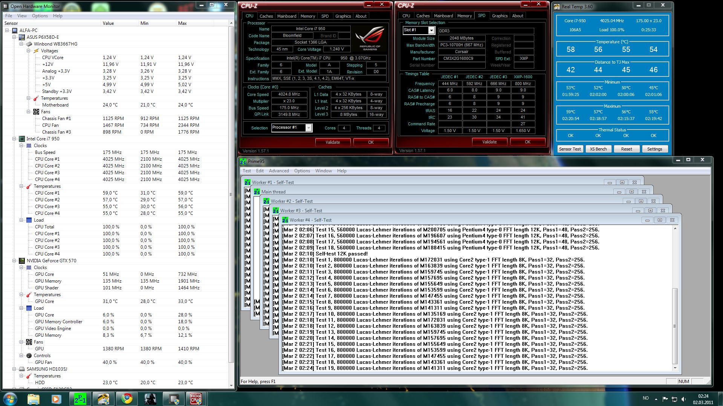Click the Real Temp title bar icon
This screenshot has height=406, width=723.
coord(556,6)
